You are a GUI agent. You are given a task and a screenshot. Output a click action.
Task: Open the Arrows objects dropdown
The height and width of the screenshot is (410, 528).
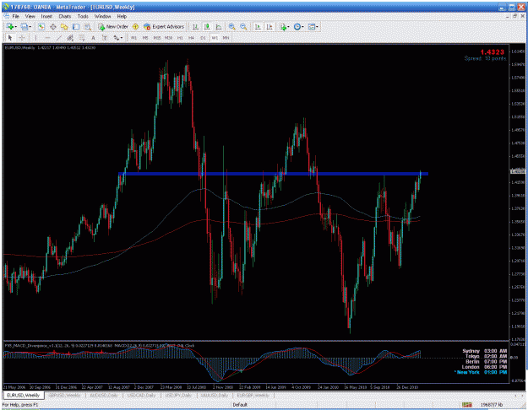(118, 38)
